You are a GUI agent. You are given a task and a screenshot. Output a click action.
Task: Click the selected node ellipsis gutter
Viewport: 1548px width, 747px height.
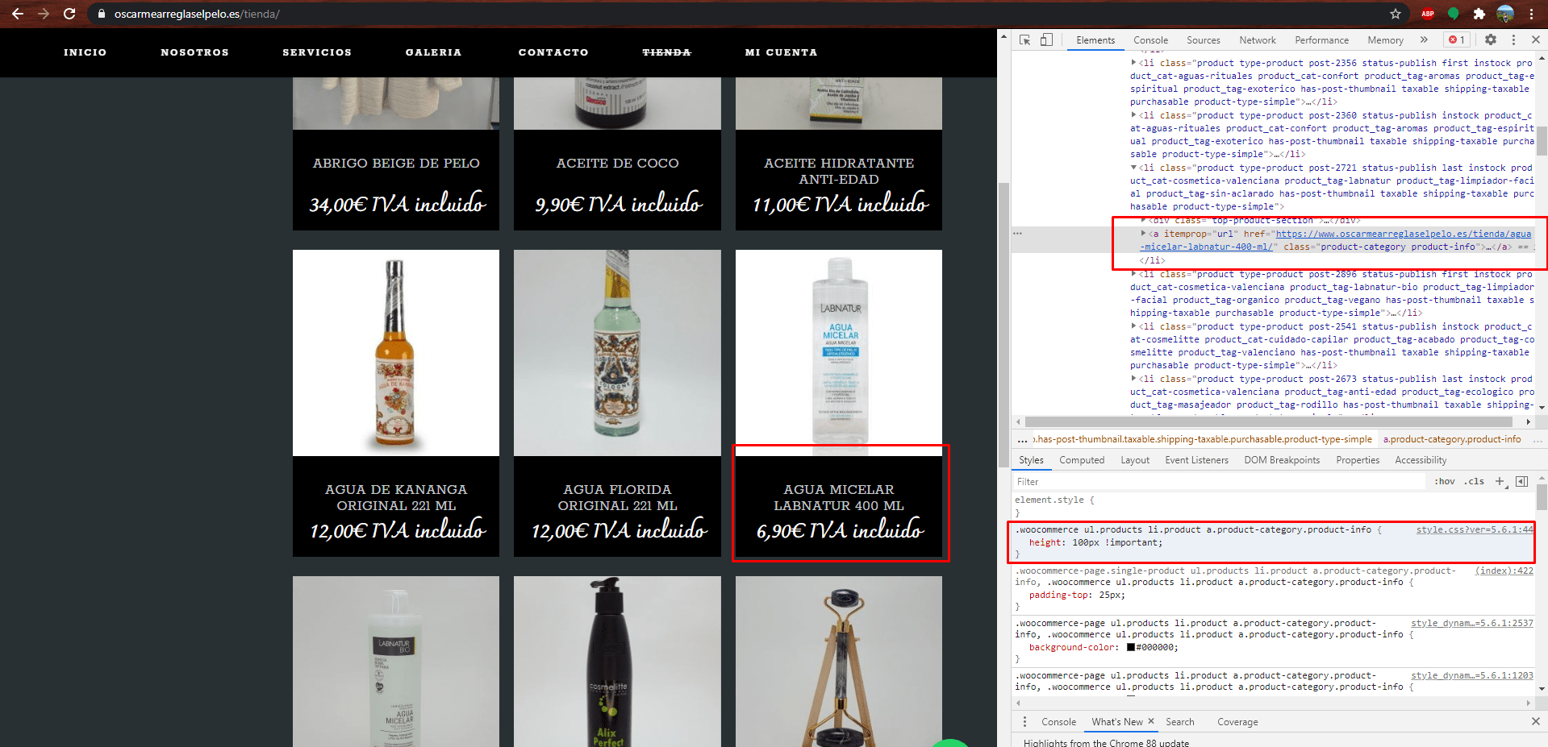pyautogui.click(x=1018, y=234)
